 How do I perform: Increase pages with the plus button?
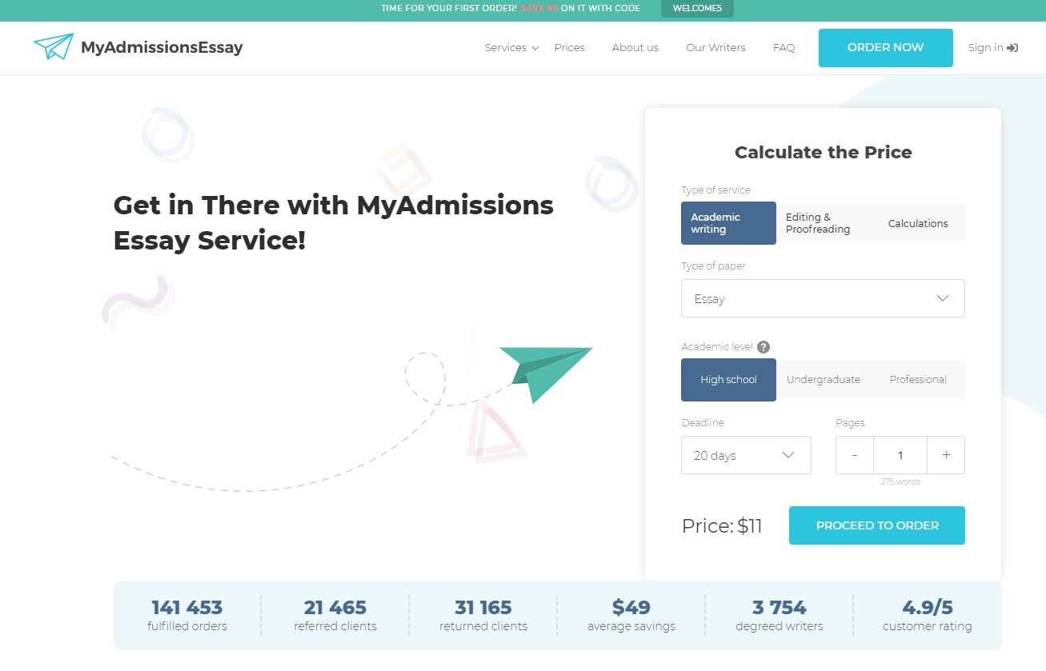(946, 455)
